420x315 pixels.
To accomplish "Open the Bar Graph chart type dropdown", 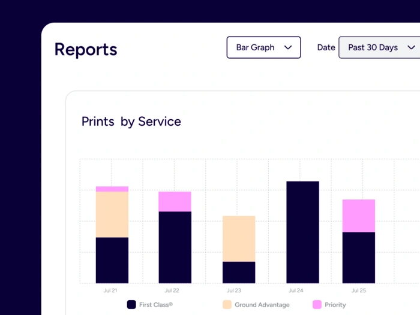I will 263,47.
